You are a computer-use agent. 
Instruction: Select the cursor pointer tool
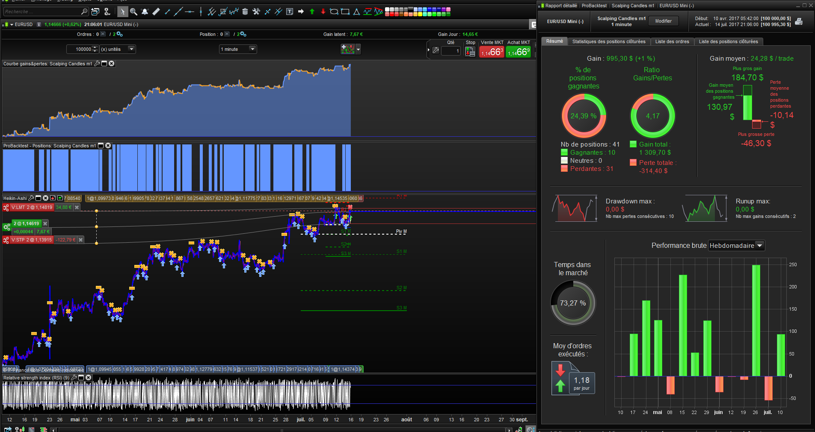pos(122,12)
